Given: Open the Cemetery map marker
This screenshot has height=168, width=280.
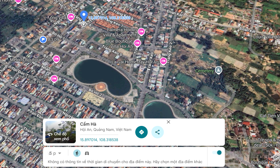Looking at the screenshot, I should pos(219,71).
